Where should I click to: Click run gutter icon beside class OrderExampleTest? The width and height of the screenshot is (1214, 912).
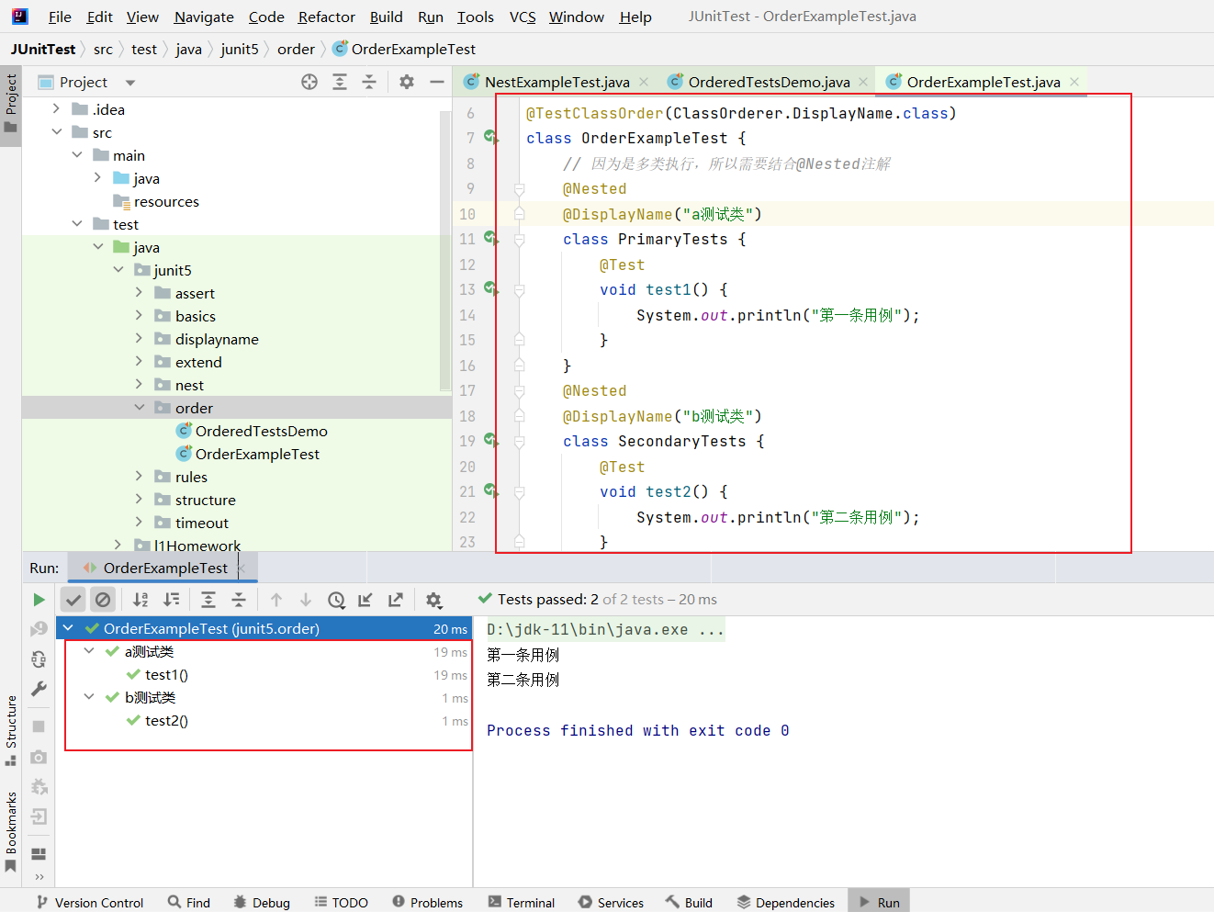(491, 138)
